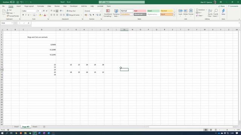Expand the Merge & Center dropdown arrow
The height and width of the screenshot is (135, 241).
81,15
